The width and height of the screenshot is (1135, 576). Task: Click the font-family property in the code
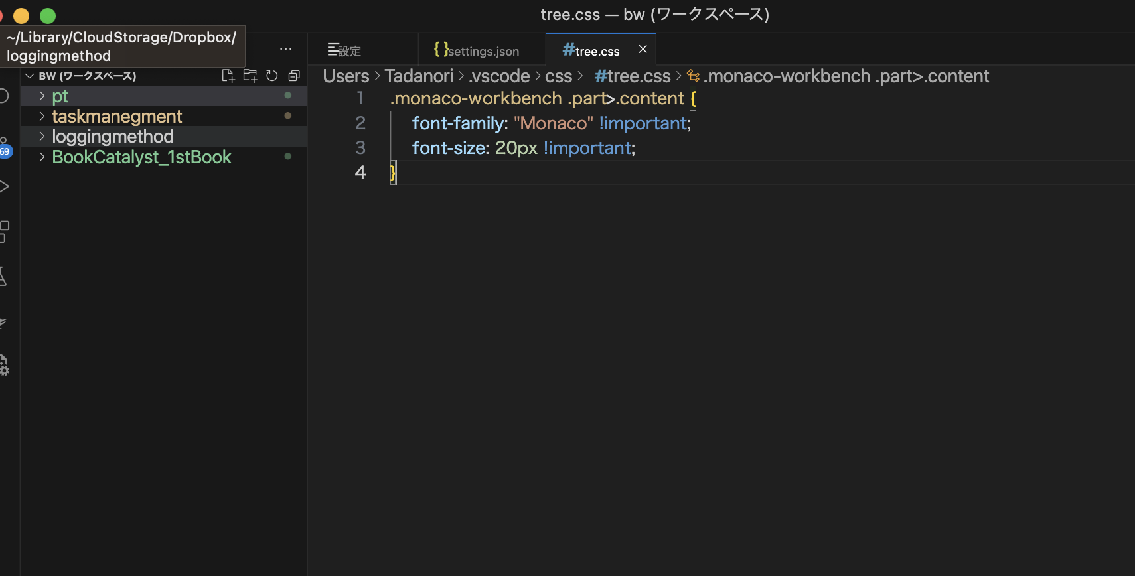[457, 123]
